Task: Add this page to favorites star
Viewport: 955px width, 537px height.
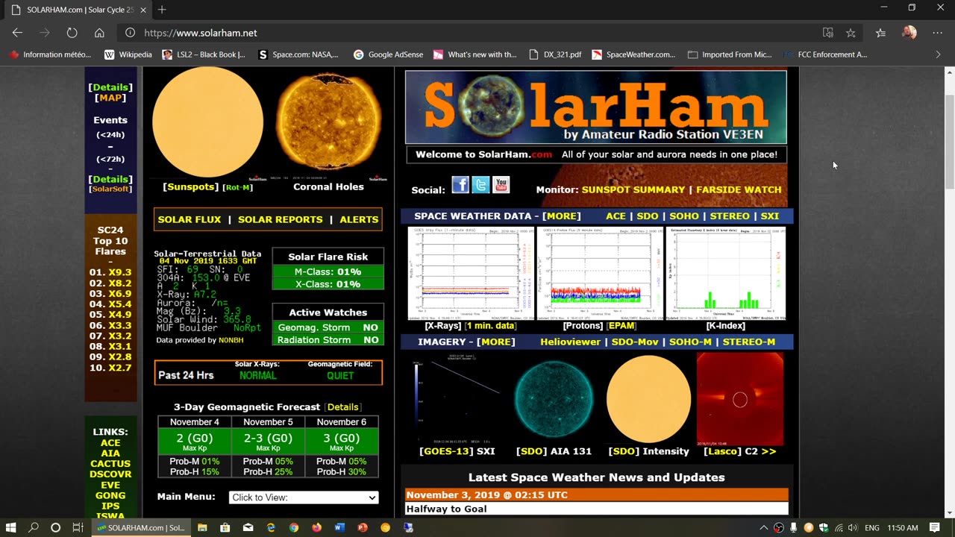Action: [851, 33]
